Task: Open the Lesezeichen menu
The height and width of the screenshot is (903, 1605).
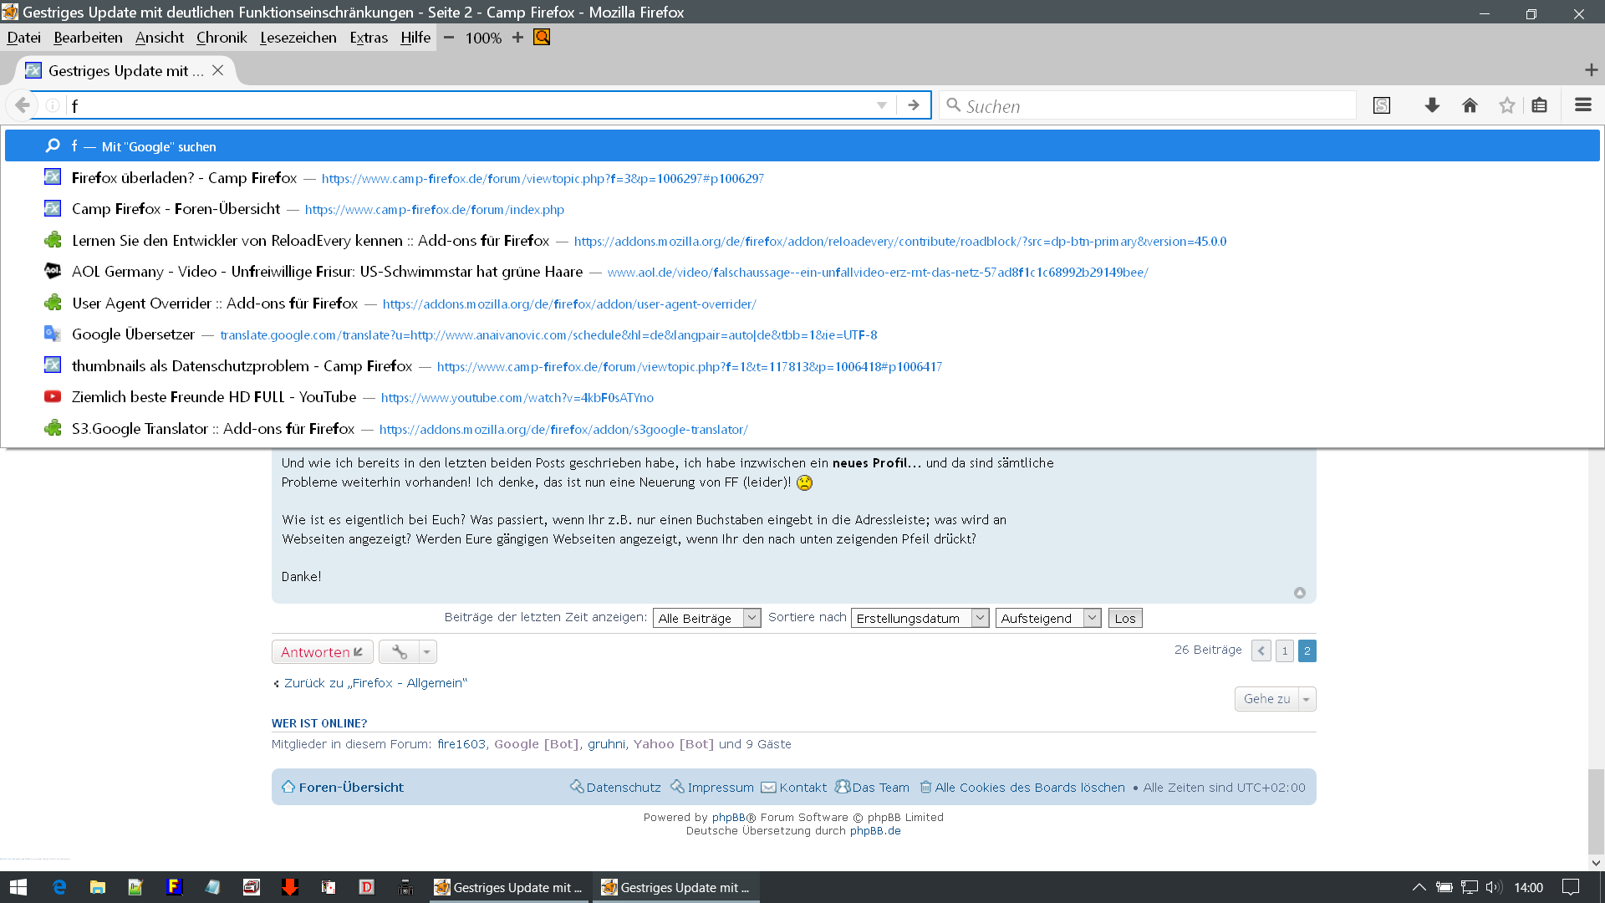Action: 298,38
